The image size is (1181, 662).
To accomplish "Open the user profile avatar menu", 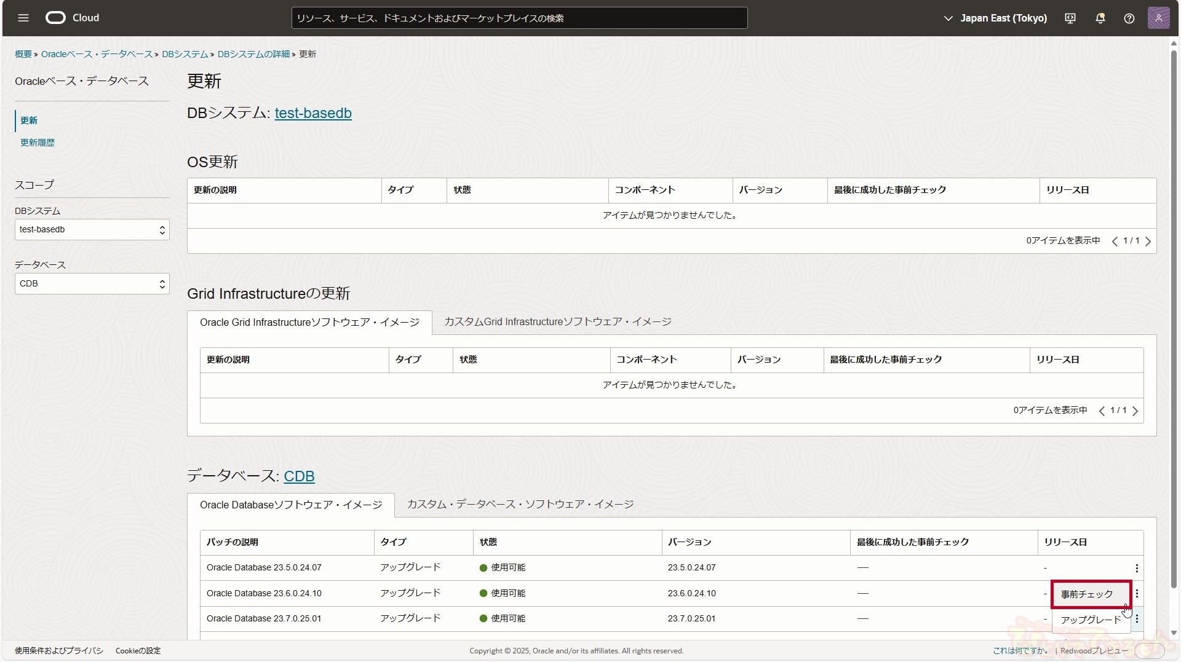I will tap(1158, 18).
